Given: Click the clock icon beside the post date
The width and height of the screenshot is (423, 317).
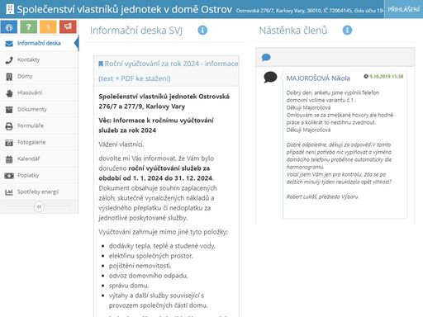Looking at the screenshot, I should pyautogui.click(x=366, y=76).
